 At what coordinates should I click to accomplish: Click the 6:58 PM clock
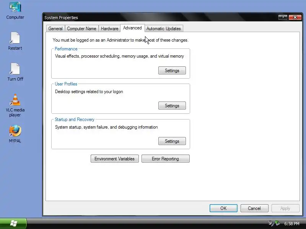click(292, 224)
